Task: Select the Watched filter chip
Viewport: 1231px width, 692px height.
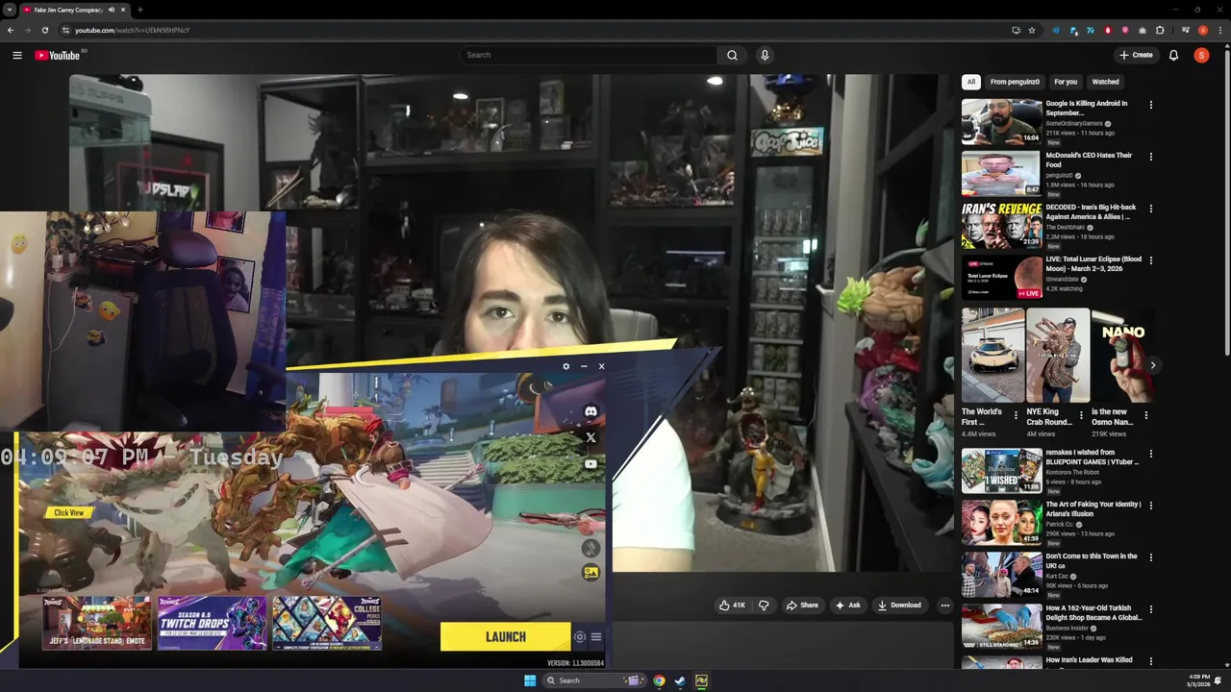Action: click(x=1105, y=82)
